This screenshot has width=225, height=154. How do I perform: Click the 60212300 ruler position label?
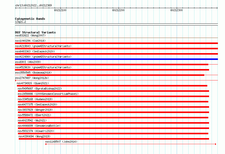click(176, 10)
